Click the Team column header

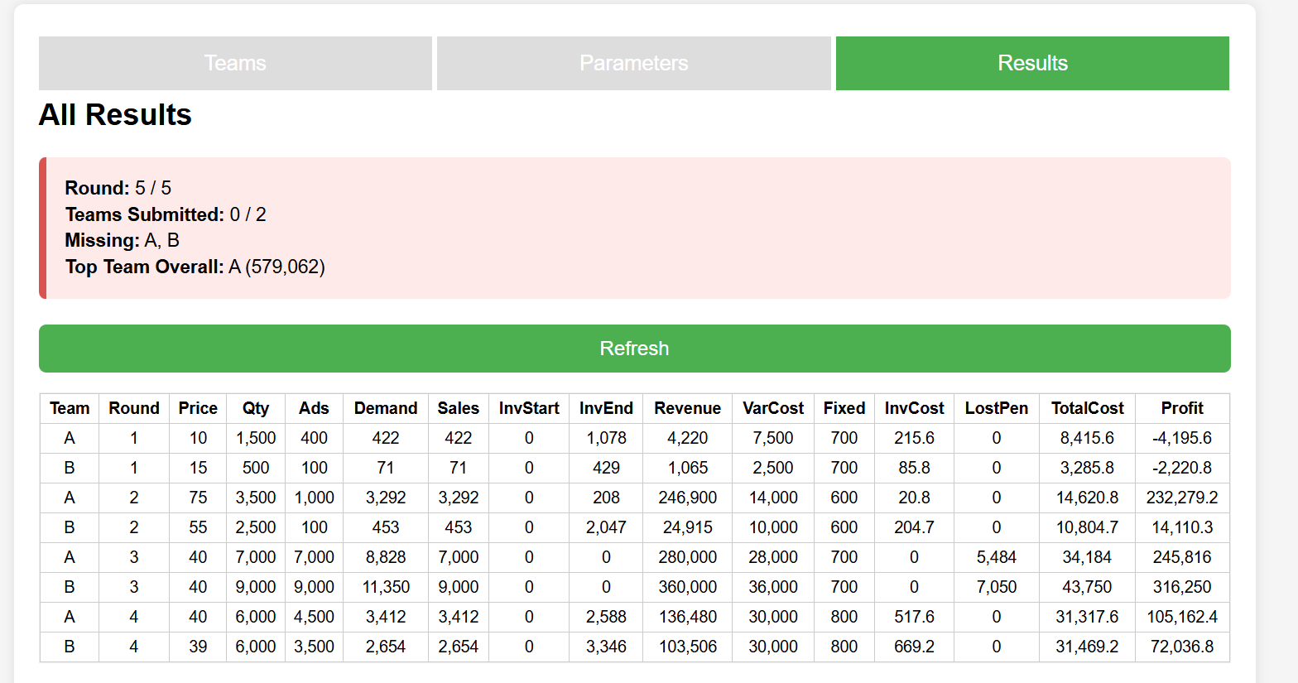tap(70, 408)
